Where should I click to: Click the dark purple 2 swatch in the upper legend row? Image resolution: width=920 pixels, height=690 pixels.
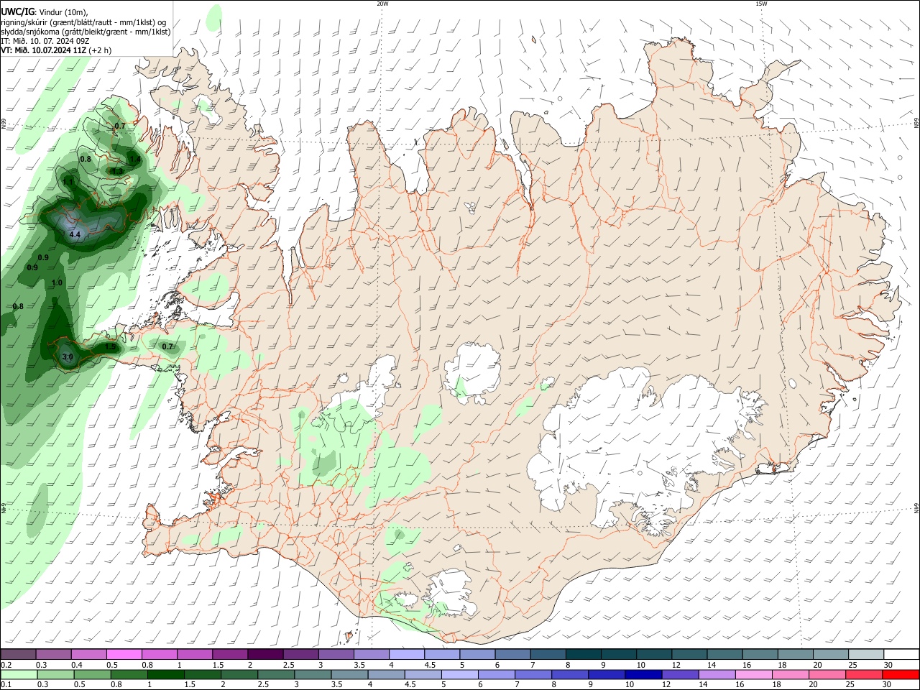(264, 654)
